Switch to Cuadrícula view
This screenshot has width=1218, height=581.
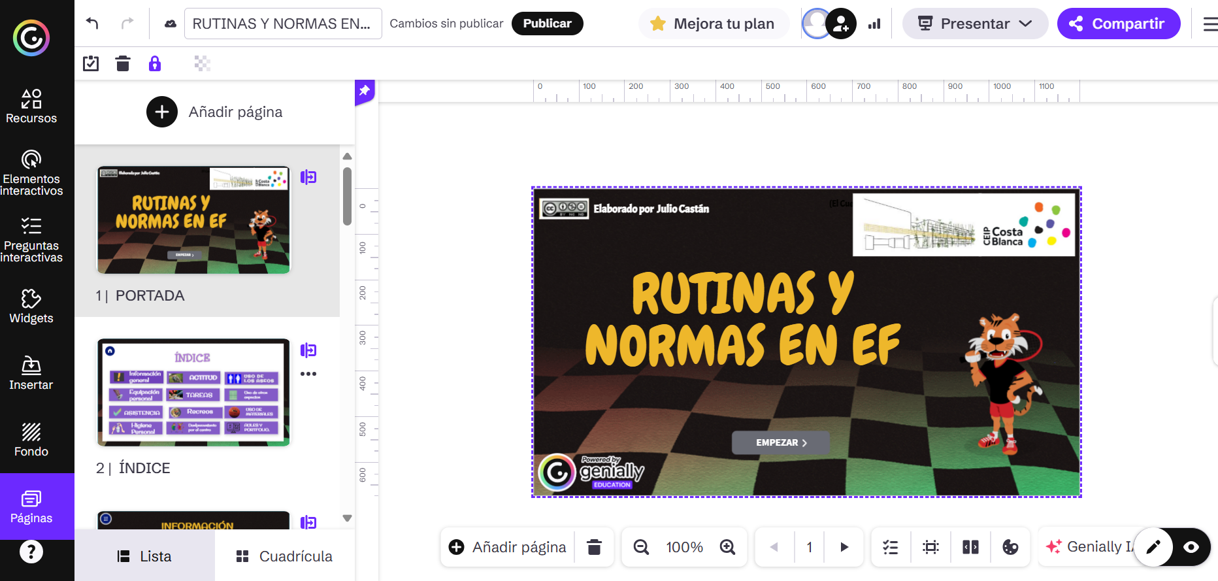284,556
